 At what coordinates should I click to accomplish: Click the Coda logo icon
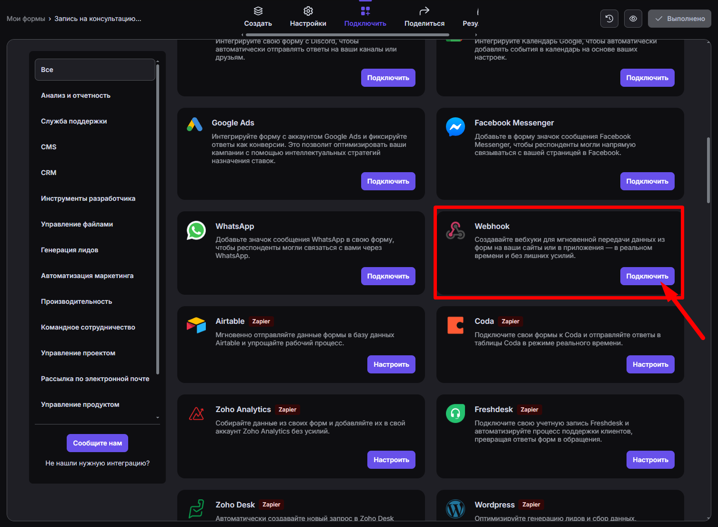(455, 325)
